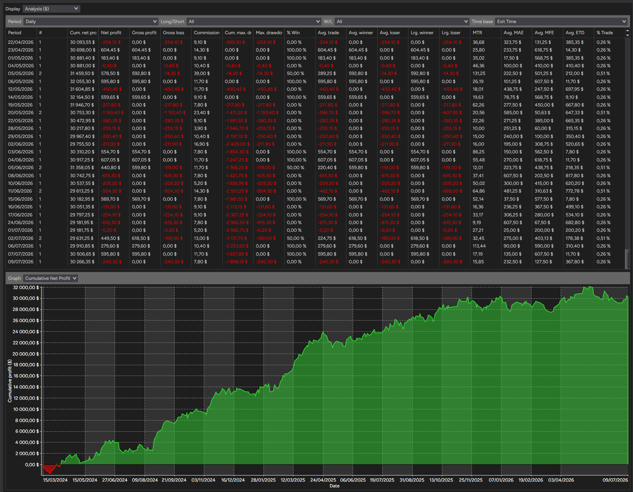Click the table scrollbar up arrow
633x492 pixels.
[628, 30]
